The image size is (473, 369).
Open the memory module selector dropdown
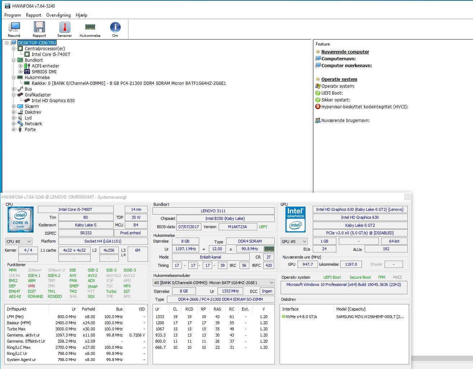point(214,283)
